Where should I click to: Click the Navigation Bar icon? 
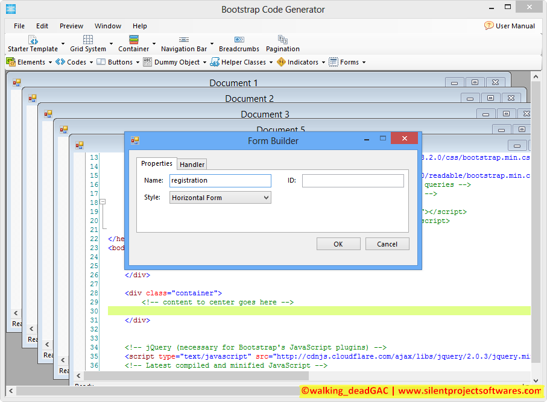pos(184,40)
